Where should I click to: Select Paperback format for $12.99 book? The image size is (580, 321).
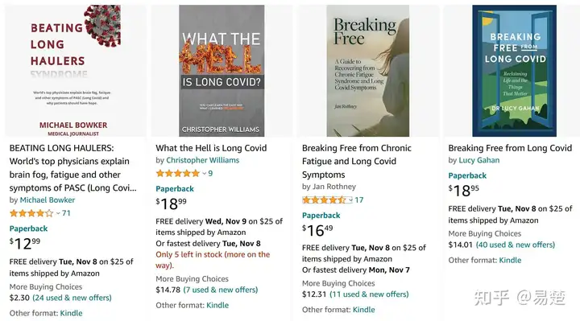(28, 228)
